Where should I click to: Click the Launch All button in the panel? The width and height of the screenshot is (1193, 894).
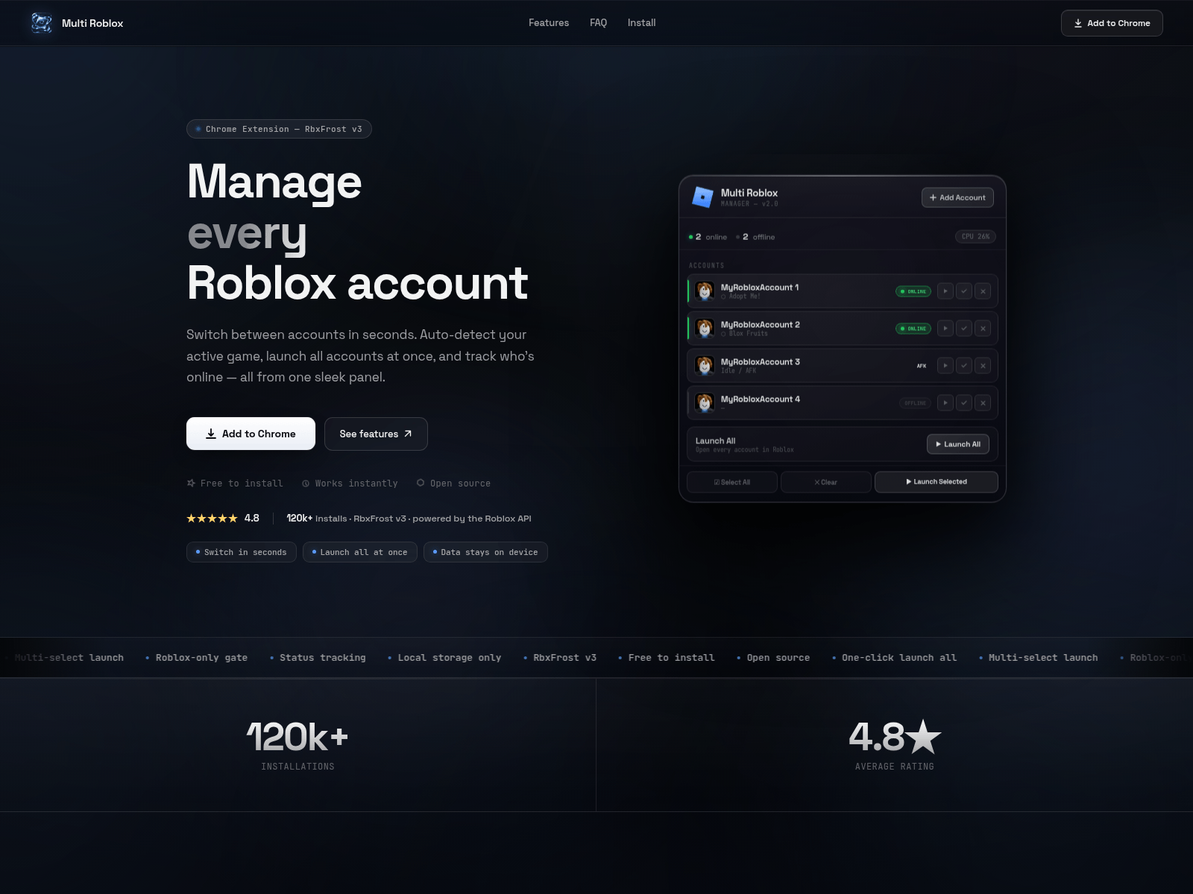tap(958, 444)
